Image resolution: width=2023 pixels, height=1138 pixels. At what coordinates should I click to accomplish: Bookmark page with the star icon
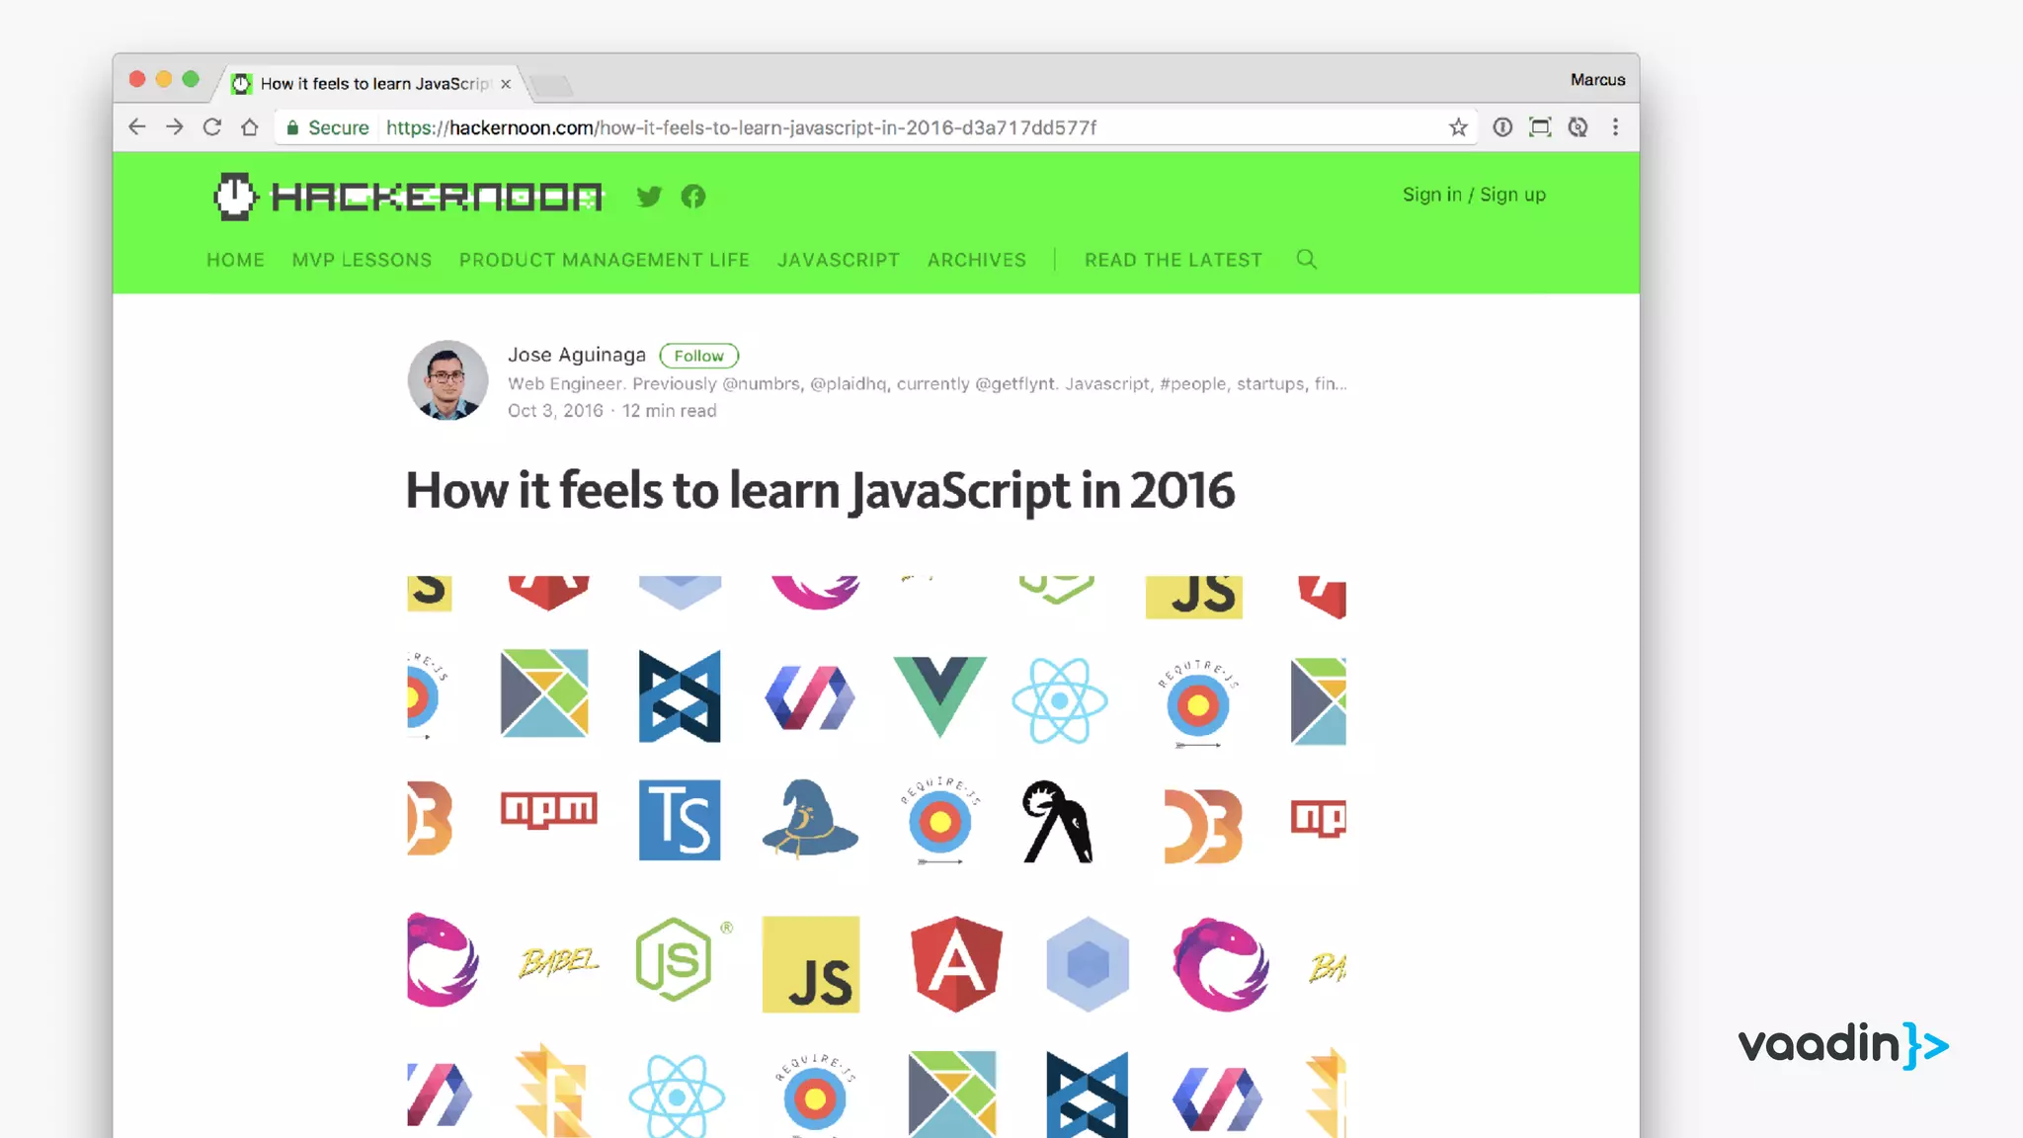click(x=1458, y=127)
